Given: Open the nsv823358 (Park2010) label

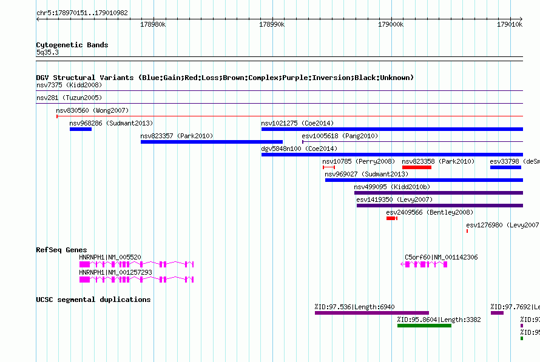Looking at the screenshot, I should click(x=438, y=161).
